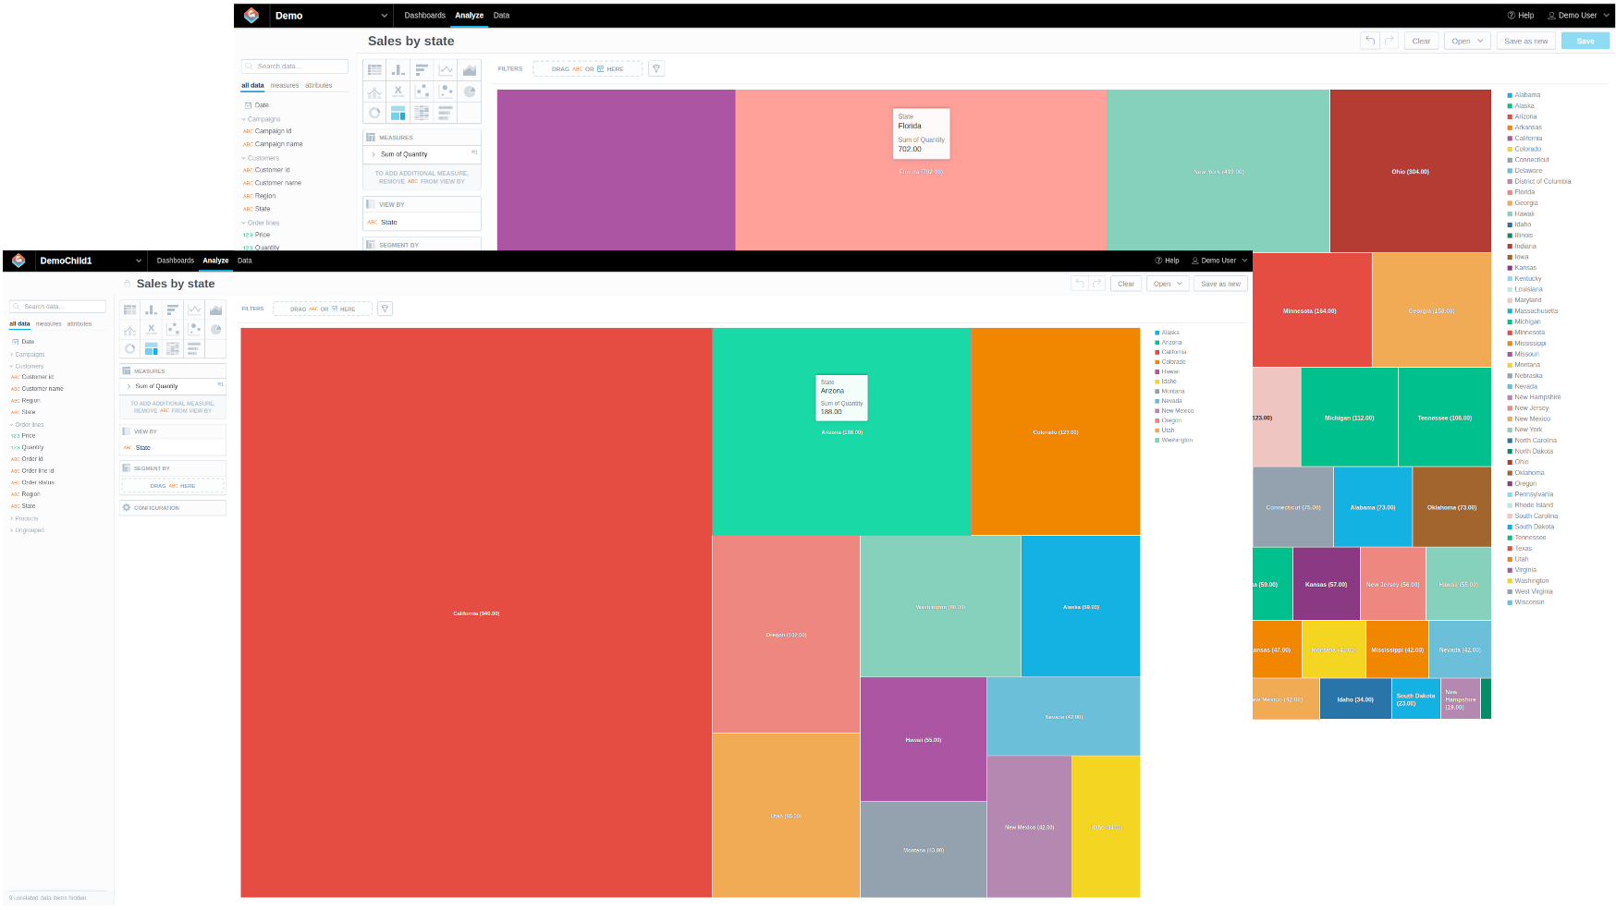Viewport: 1616px width, 910px height.
Task: Click Search data field in Demo window
Action: [x=295, y=67]
